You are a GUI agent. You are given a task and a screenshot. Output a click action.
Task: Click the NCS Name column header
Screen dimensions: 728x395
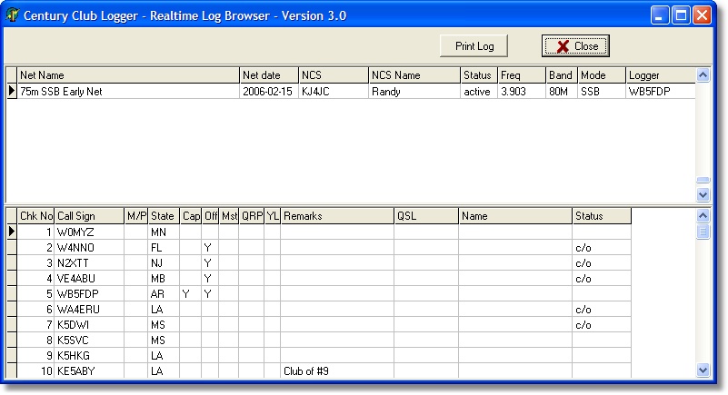point(414,75)
